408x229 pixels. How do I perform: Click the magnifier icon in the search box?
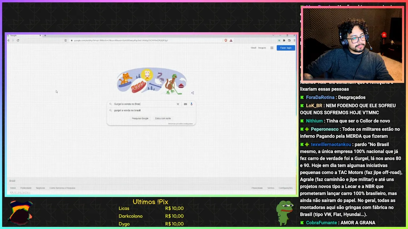[x=111, y=104]
